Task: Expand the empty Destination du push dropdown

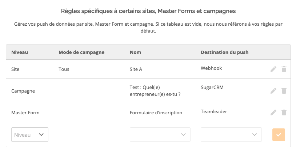Action: click(x=231, y=135)
